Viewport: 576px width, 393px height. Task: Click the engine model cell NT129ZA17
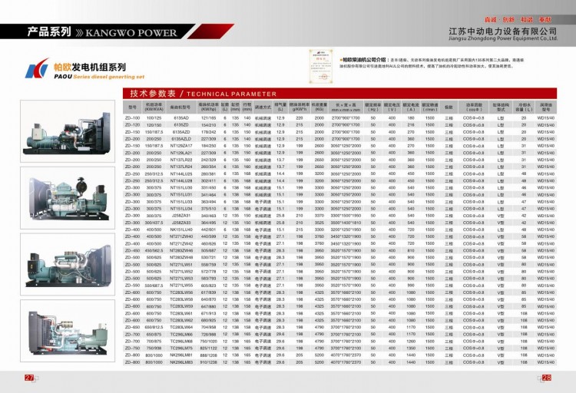(x=181, y=146)
